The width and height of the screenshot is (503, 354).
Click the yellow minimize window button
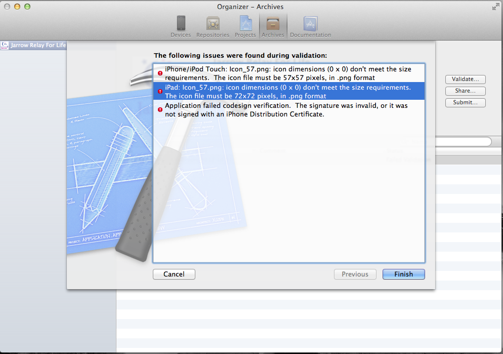[x=17, y=7]
